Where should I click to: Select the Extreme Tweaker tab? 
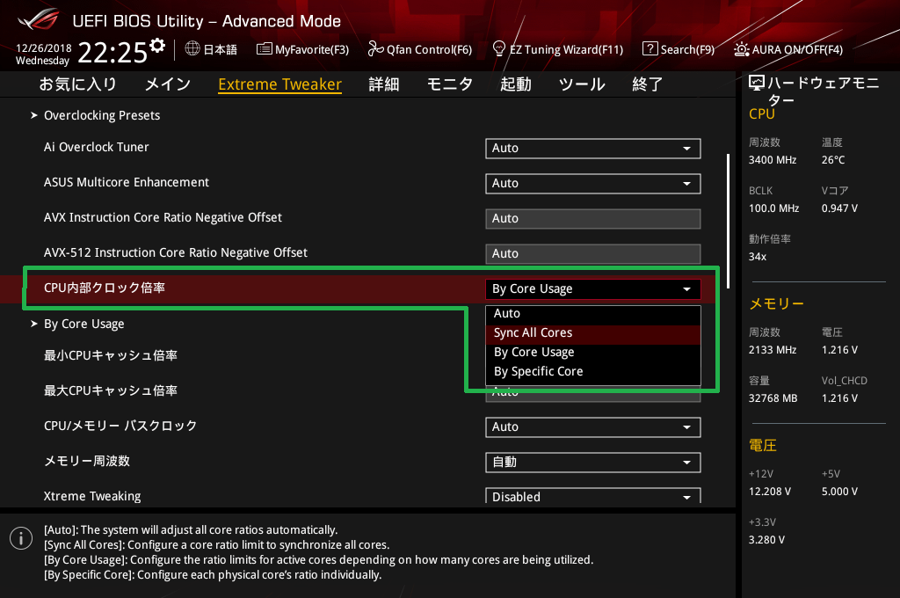coord(280,84)
